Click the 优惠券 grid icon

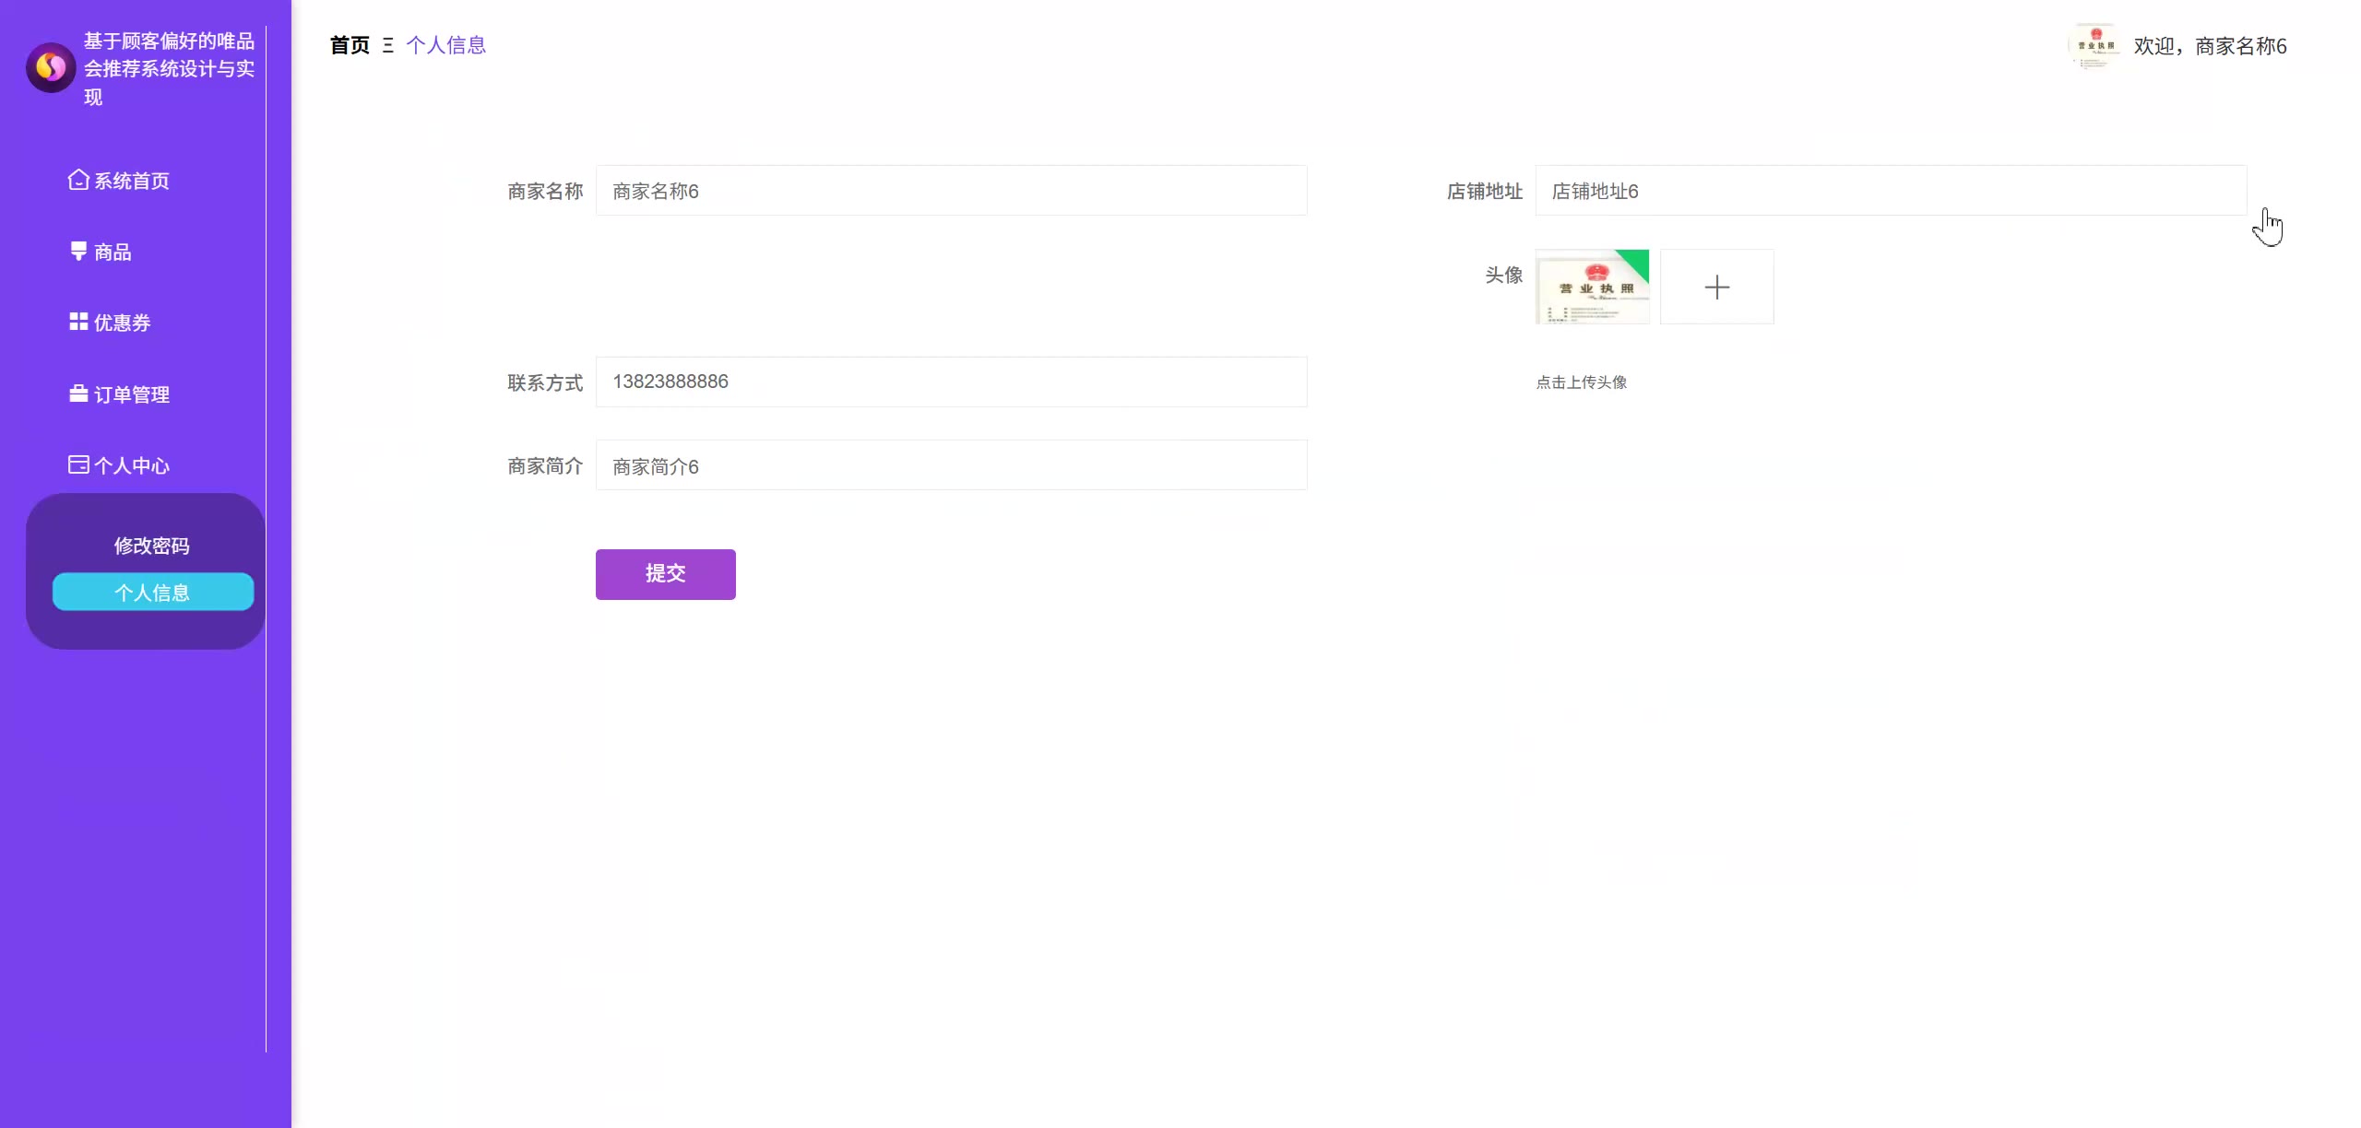tap(78, 322)
